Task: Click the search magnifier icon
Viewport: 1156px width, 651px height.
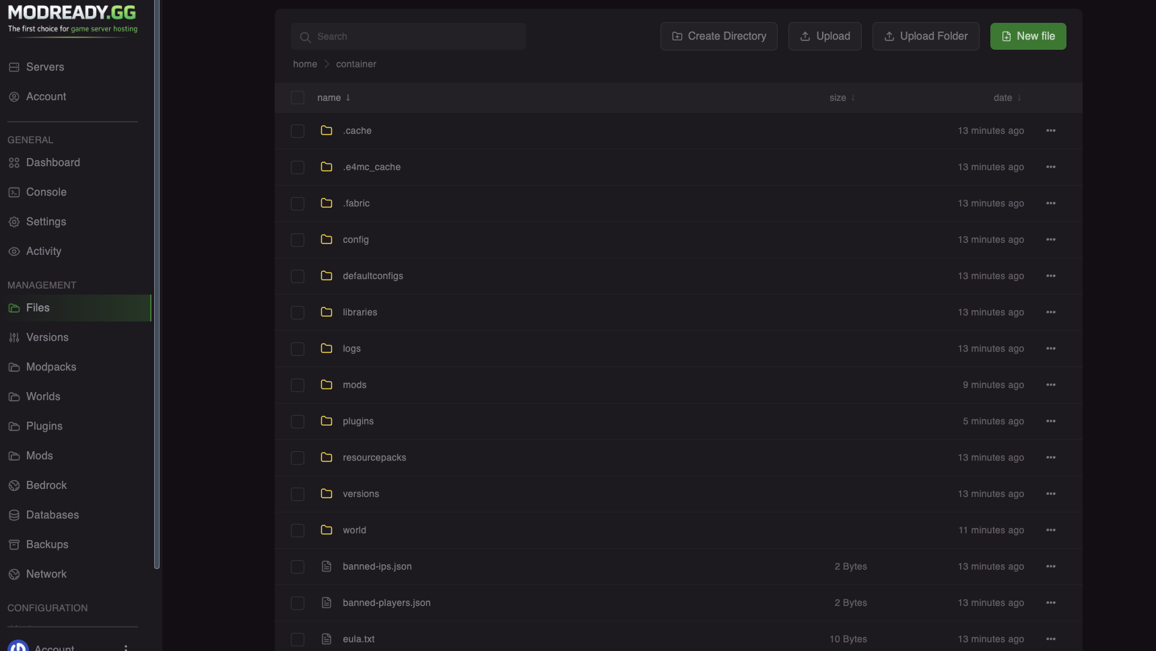Action: click(x=304, y=37)
